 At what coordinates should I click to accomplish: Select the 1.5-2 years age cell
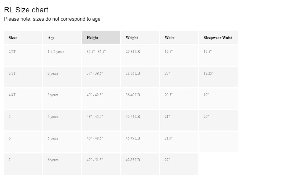click(x=62, y=55)
